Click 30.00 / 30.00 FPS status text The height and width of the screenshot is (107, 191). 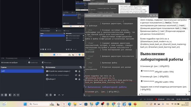point(183,99)
